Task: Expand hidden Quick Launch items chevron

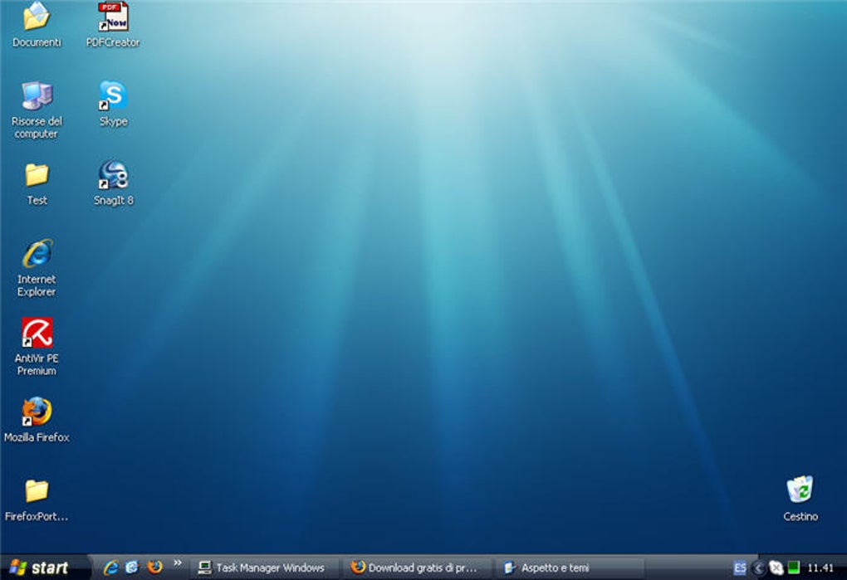Action: [x=177, y=563]
